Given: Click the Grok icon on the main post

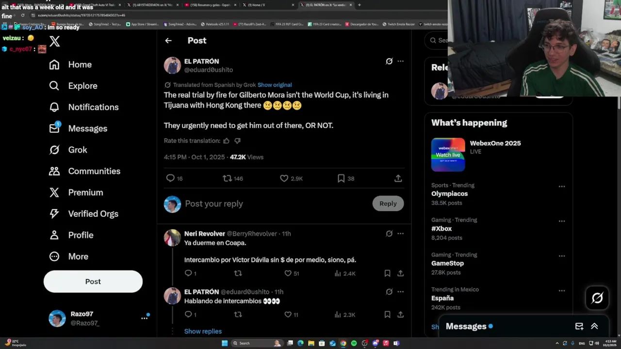Looking at the screenshot, I should (389, 62).
